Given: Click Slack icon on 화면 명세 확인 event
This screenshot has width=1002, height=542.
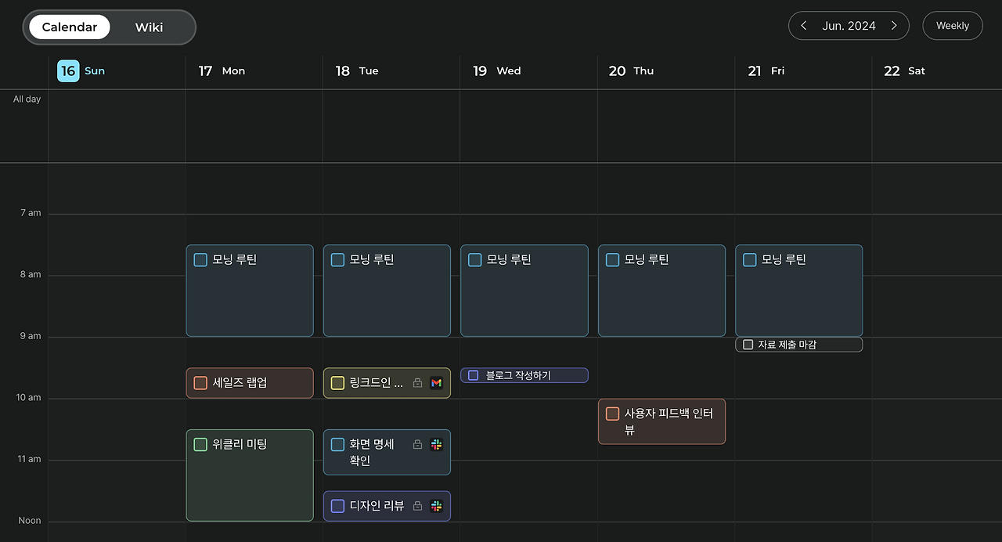Looking at the screenshot, I should point(436,444).
